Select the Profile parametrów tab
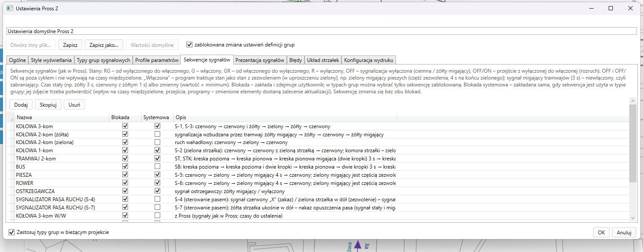This screenshot has width=643, height=252. click(x=157, y=60)
